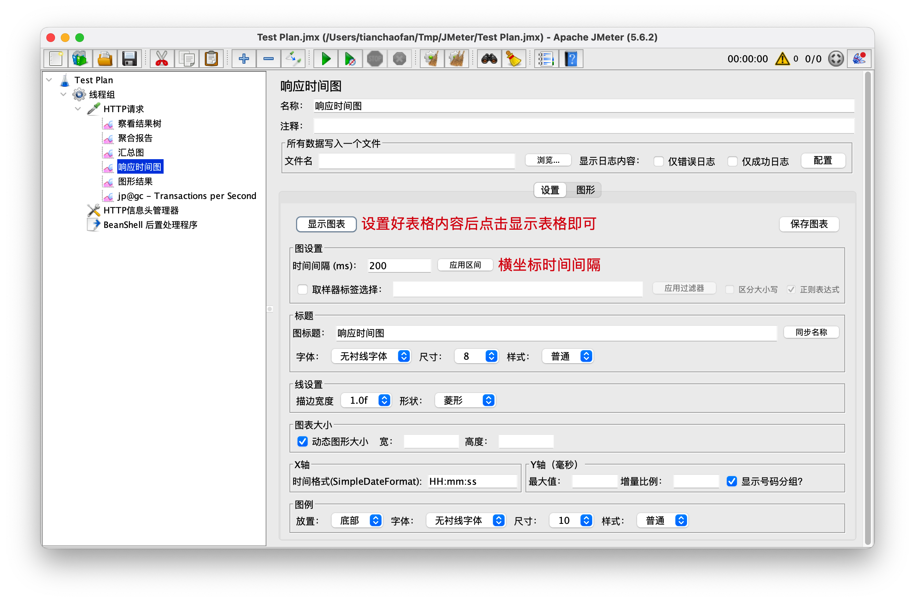Select HTTP信息头管理器 in the tree
Viewport: 915px width, 602px height.
point(141,210)
